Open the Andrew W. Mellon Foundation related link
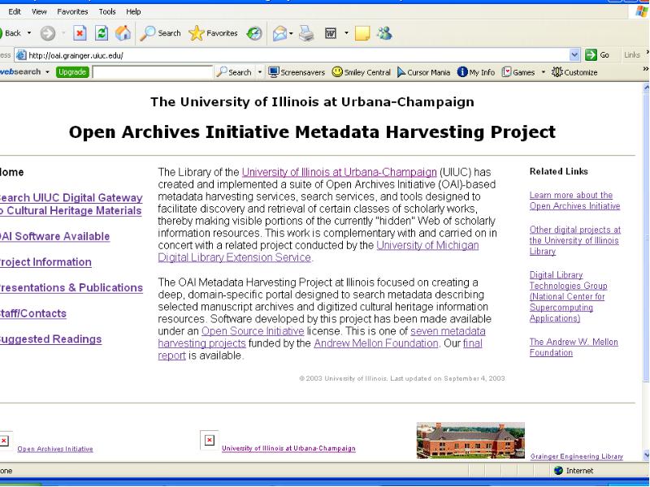650x487 pixels. click(x=574, y=347)
